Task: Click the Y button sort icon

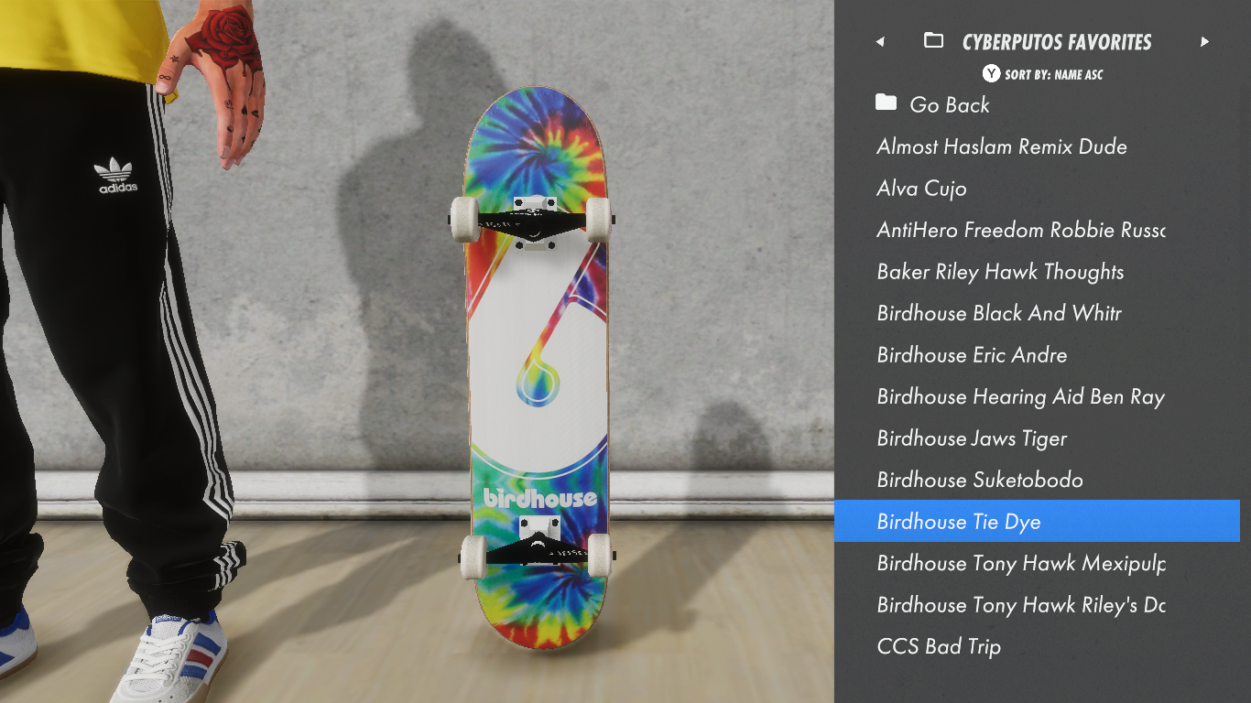Action: click(x=991, y=74)
